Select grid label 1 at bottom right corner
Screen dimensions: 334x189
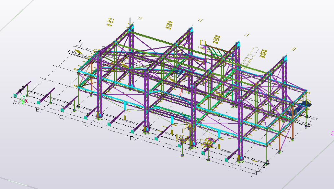(x=257, y=173)
